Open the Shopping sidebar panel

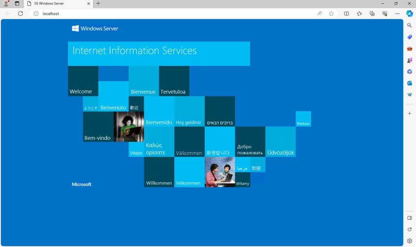pos(409,37)
